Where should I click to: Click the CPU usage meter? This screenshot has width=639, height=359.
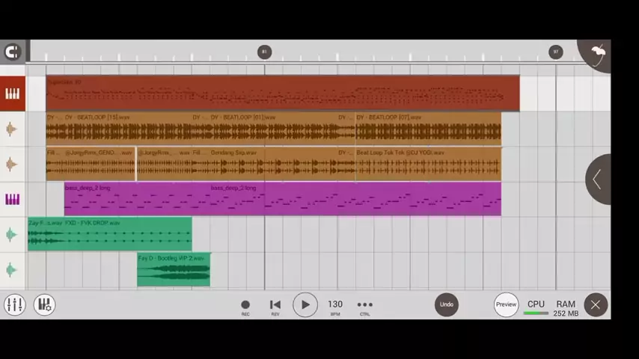[536, 307]
